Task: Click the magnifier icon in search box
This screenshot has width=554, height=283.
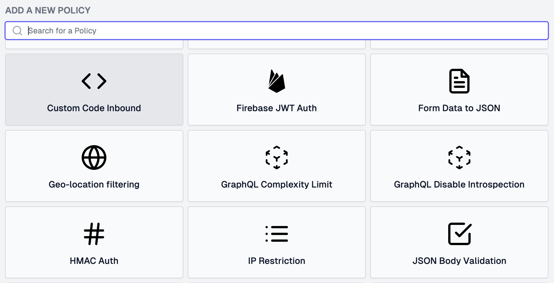Action: pyautogui.click(x=17, y=31)
